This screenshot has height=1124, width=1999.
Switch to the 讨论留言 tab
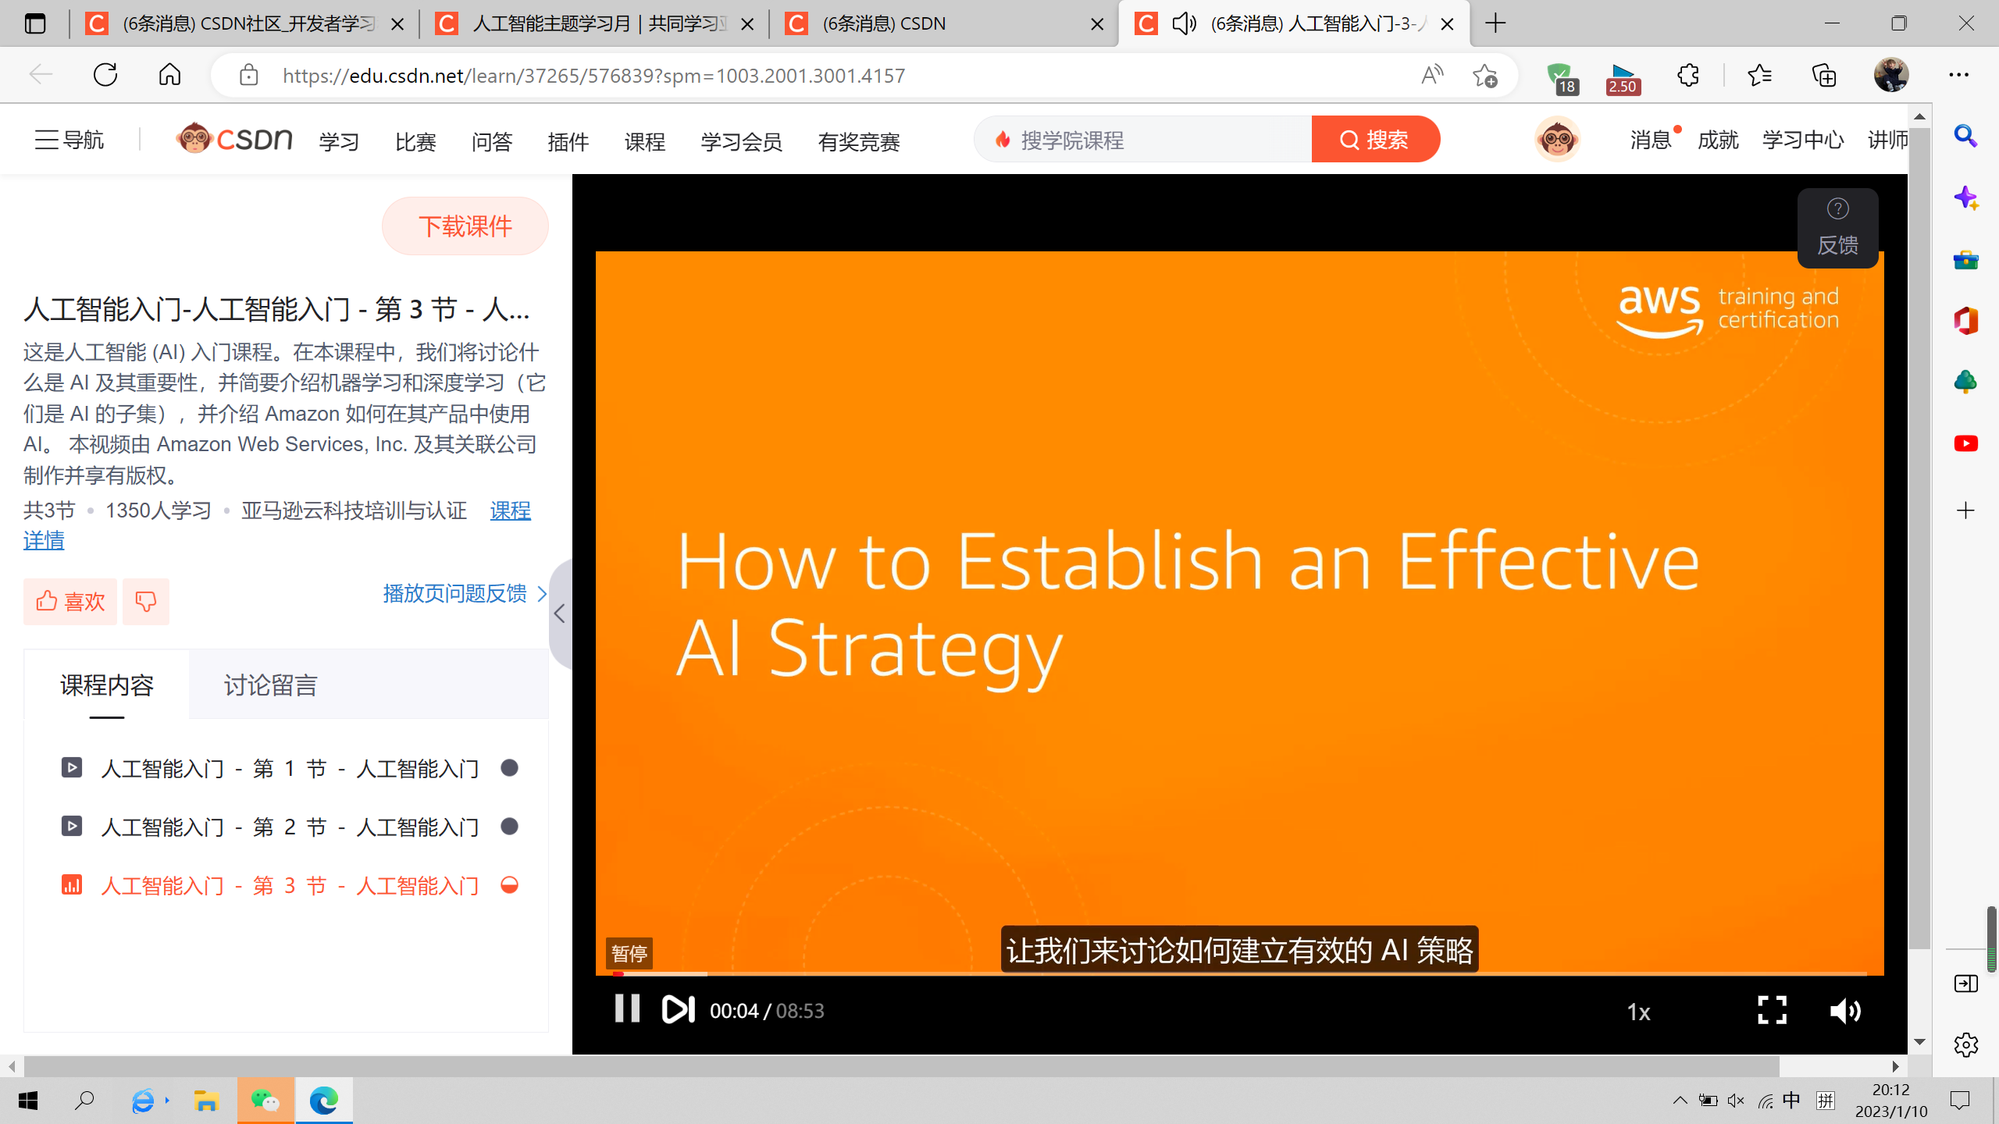point(270,685)
